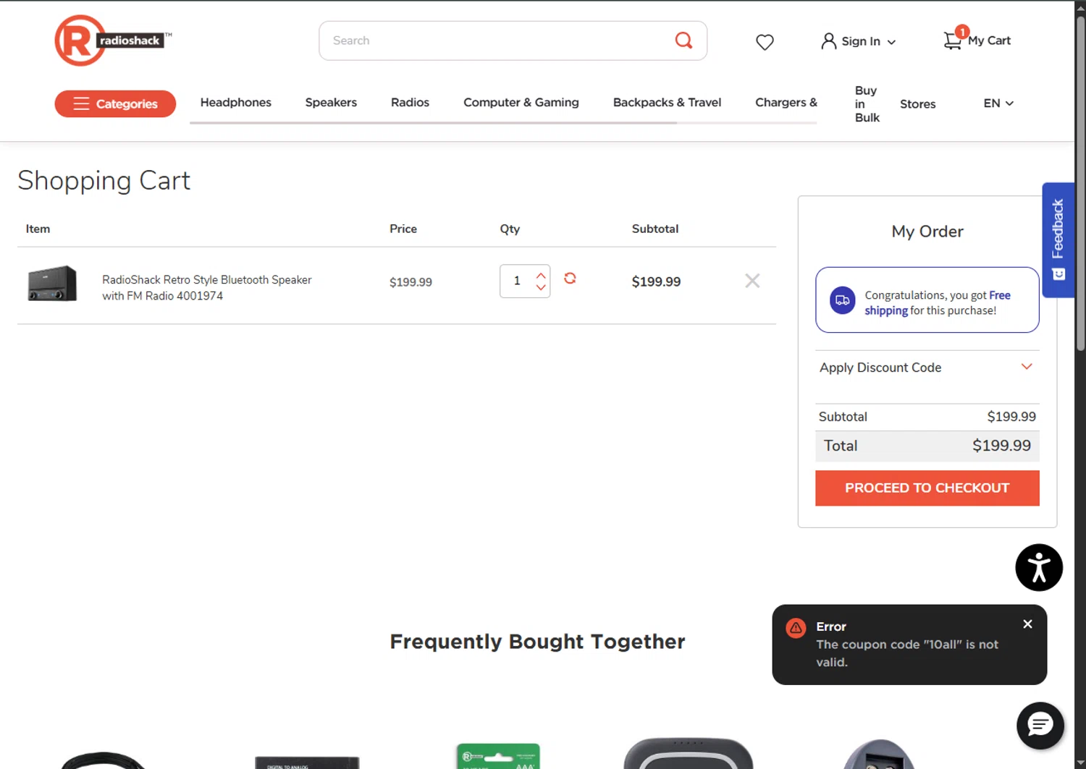Go to the Speakers category
Viewport: 1086px width, 769px height.
click(331, 103)
